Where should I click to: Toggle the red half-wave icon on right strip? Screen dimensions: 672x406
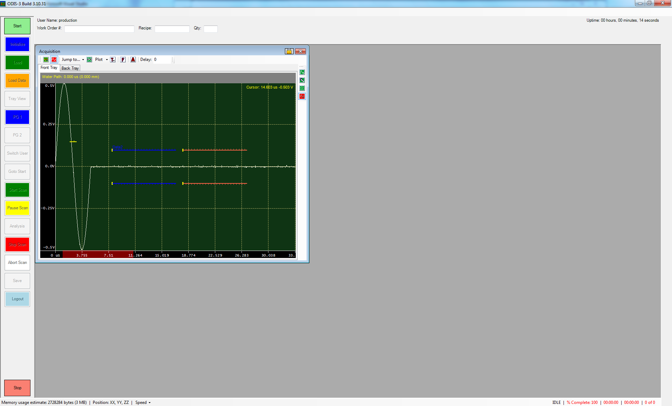[x=302, y=96]
